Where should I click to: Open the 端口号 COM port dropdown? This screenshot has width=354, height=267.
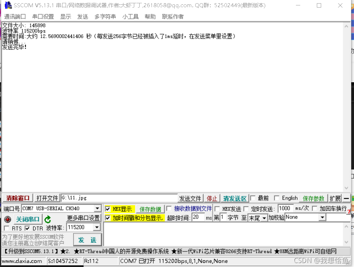coord(97,209)
